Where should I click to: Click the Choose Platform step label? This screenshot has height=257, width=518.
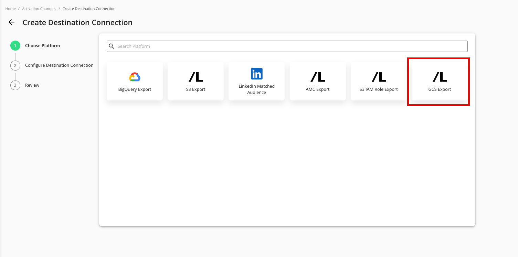pyautogui.click(x=42, y=46)
